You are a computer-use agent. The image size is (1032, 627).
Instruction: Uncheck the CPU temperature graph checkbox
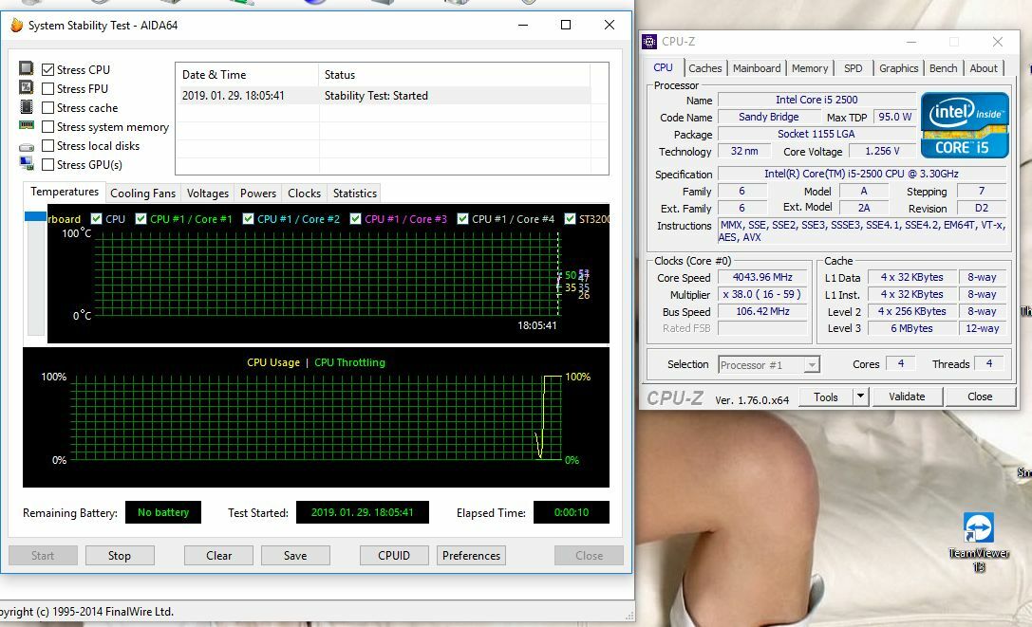pos(96,219)
